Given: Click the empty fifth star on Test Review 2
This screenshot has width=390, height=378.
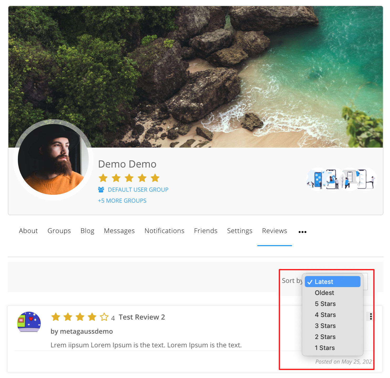Looking at the screenshot, I should [x=104, y=317].
